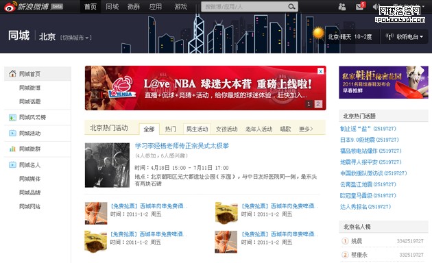Open the 福岛核电站爆炸 hot topic

point(370,151)
